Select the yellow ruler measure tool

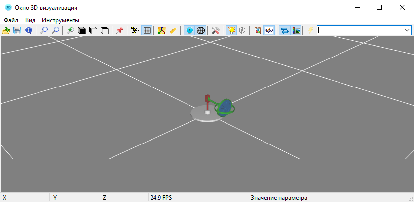pyautogui.click(x=173, y=30)
